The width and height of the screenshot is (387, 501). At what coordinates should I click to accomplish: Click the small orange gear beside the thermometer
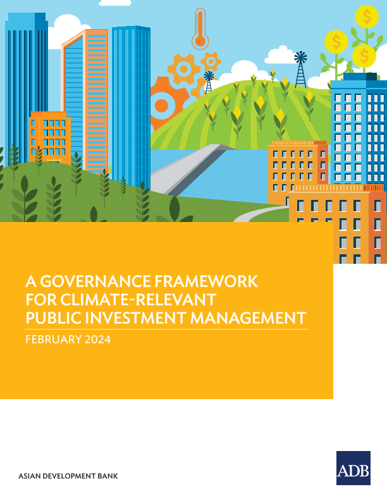(x=210, y=61)
